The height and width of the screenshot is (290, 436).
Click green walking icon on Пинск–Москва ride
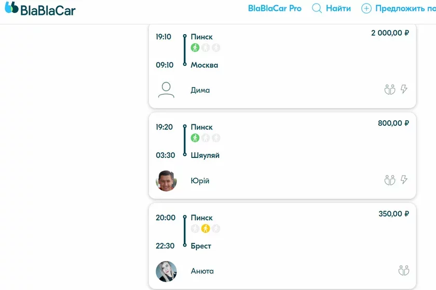click(x=195, y=48)
